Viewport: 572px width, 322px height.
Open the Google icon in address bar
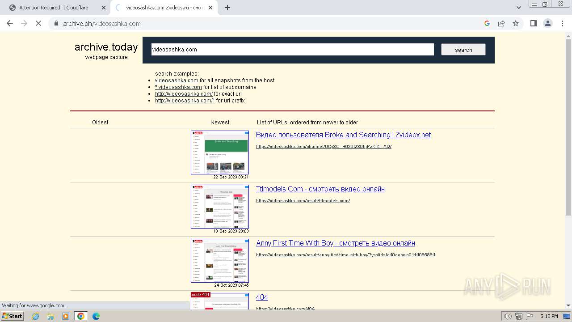(487, 23)
